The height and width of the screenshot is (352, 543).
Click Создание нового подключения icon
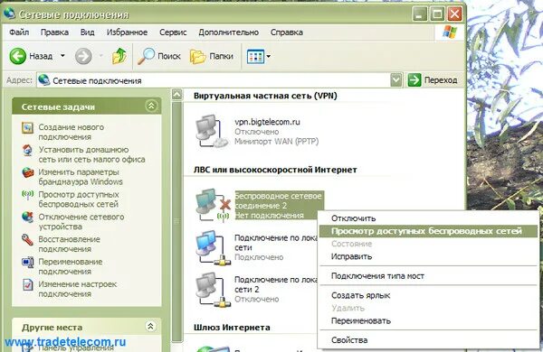click(28, 128)
